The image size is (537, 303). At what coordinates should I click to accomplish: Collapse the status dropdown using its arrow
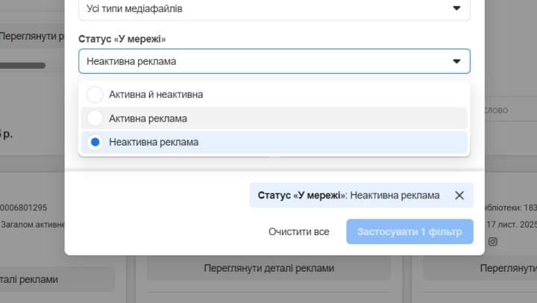coord(456,61)
